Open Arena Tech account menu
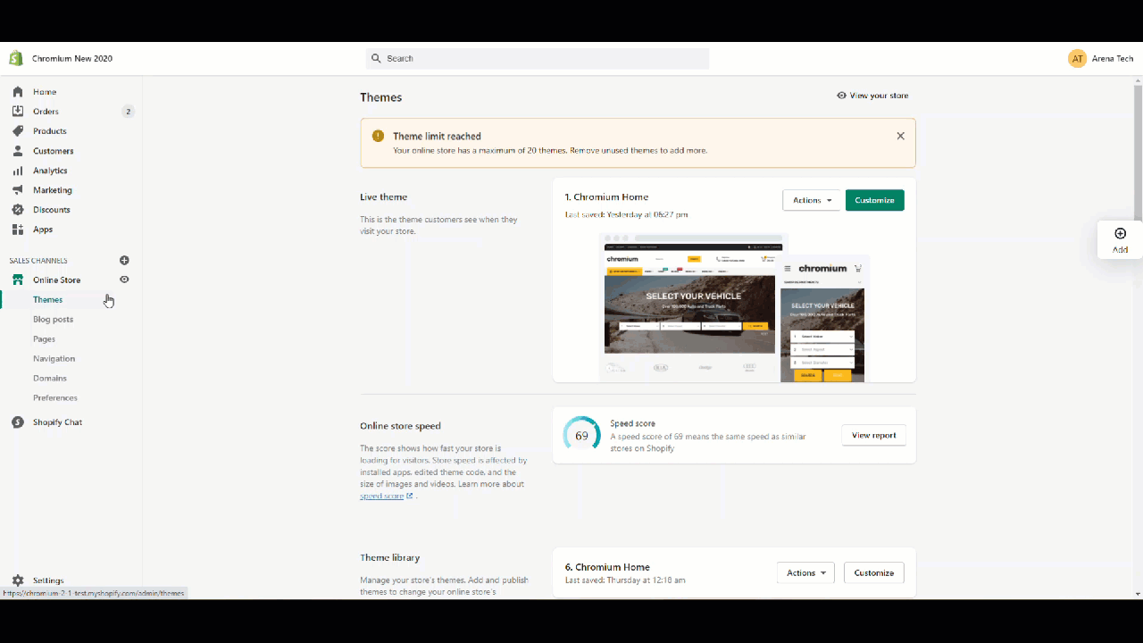1143x643 pixels. (x=1113, y=59)
